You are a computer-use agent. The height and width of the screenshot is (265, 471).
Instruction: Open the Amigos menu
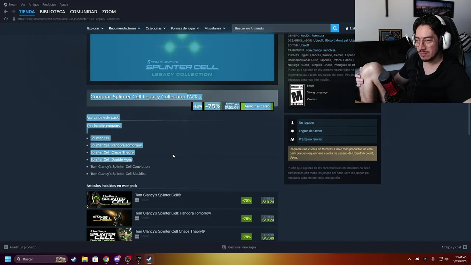(x=34, y=4)
